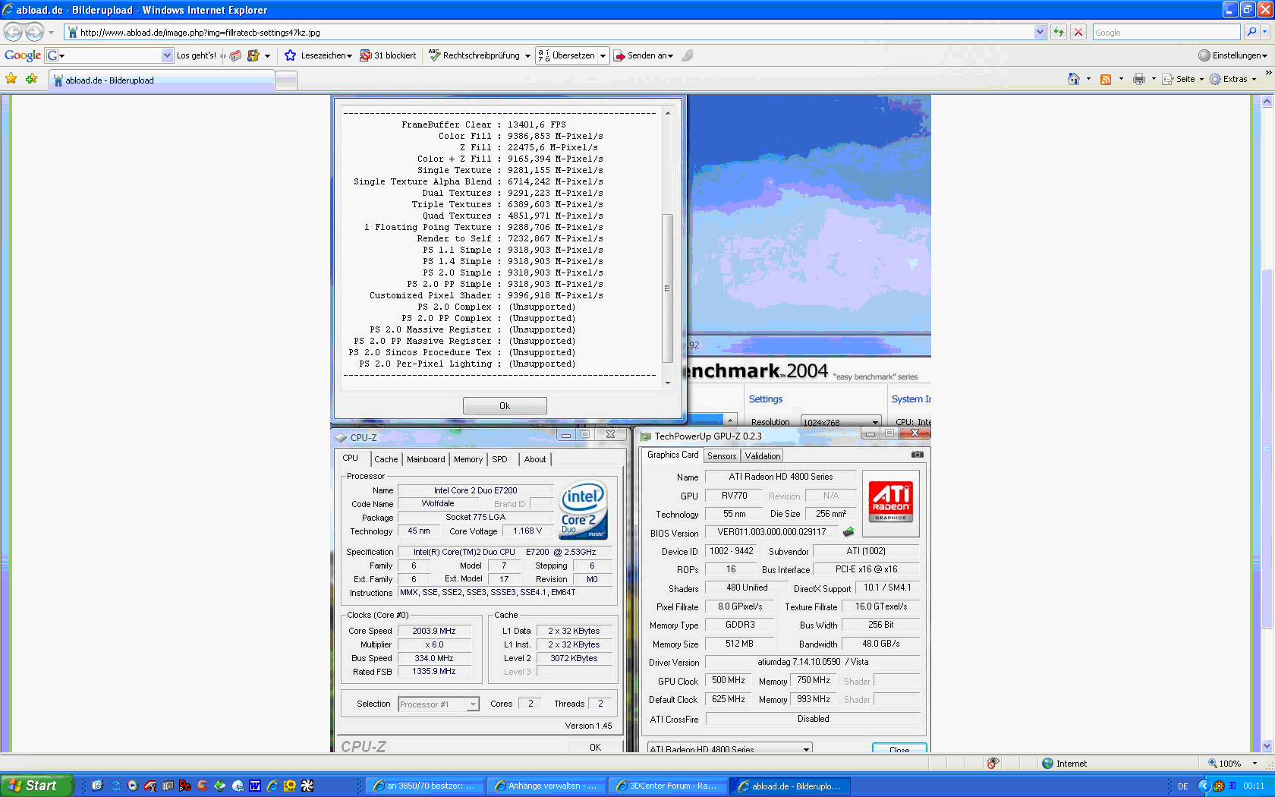Click the DE language indicator
Screen dimensions: 1275x797
(x=1182, y=786)
